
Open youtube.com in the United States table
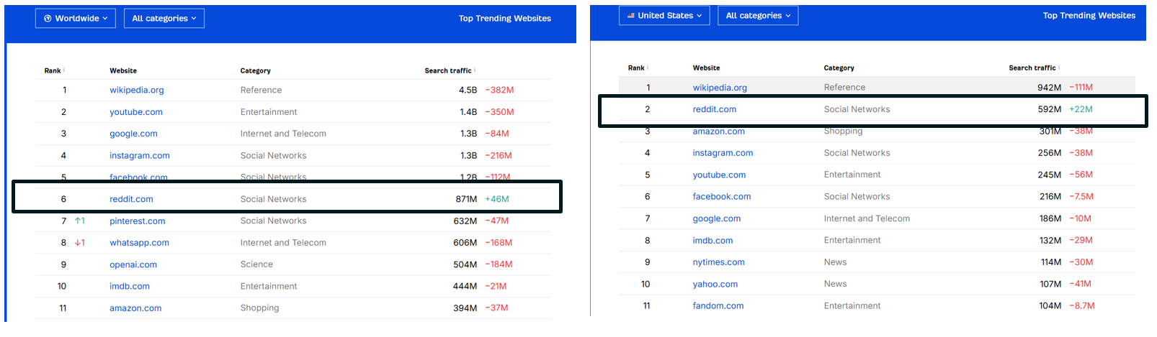(x=719, y=175)
